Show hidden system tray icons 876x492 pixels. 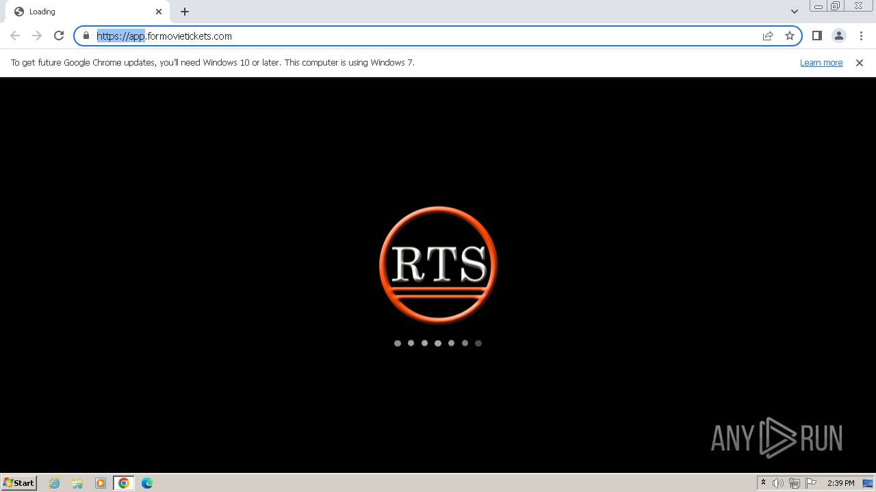(x=763, y=483)
